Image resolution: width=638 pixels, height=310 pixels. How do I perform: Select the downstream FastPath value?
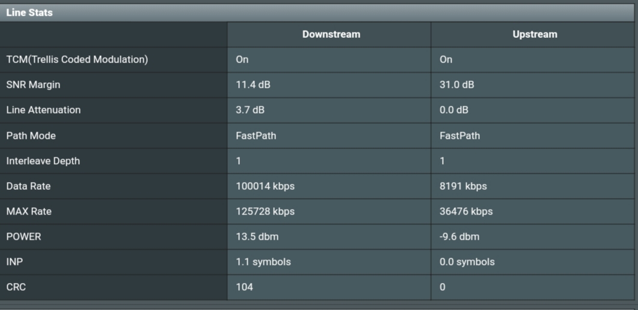coord(256,136)
